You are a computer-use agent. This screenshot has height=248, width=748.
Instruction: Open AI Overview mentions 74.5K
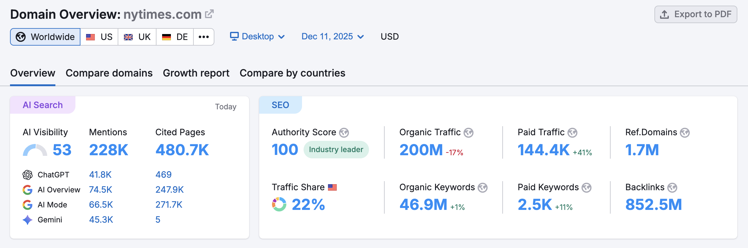click(x=100, y=190)
